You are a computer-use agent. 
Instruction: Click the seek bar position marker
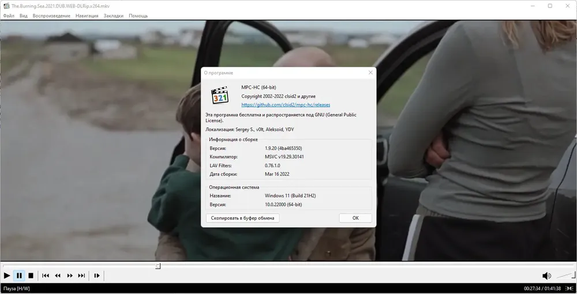(158, 266)
